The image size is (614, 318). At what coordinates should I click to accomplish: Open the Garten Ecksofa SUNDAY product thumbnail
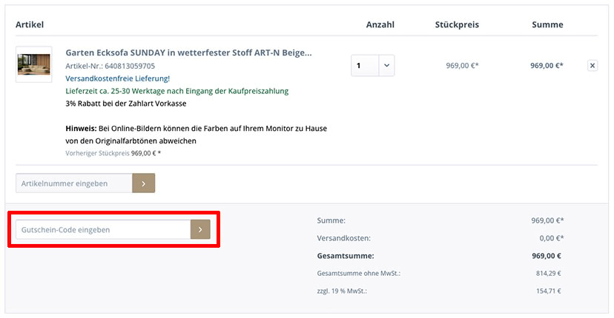33,64
